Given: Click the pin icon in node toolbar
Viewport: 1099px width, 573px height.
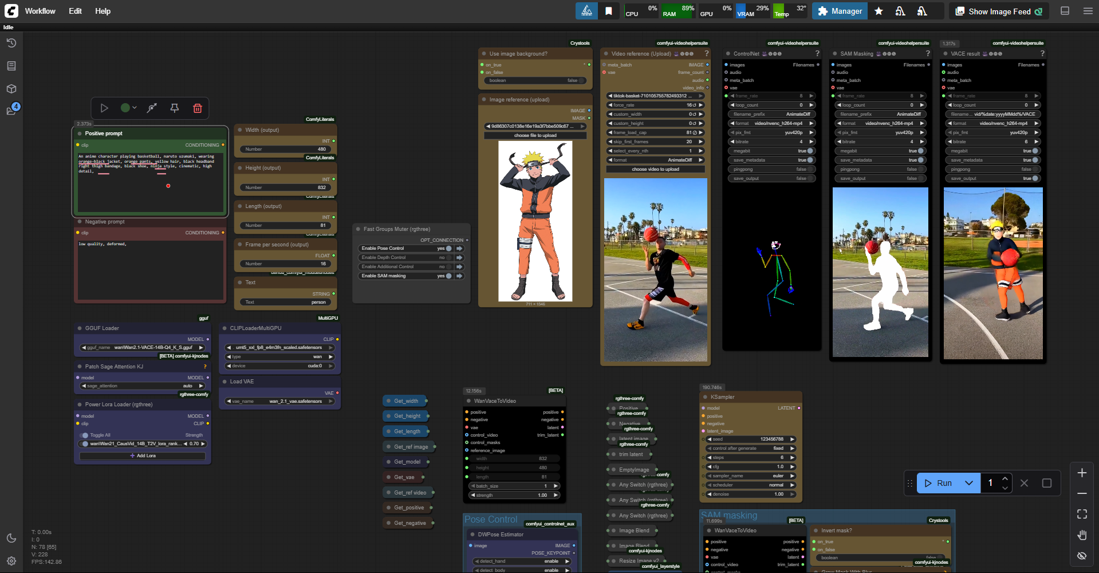Looking at the screenshot, I should (x=175, y=108).
